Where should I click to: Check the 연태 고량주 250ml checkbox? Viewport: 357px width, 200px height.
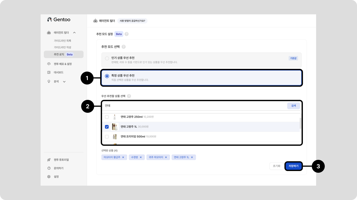(x=107, y=117)
